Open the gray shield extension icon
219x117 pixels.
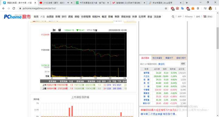click(x=198, y=9)
